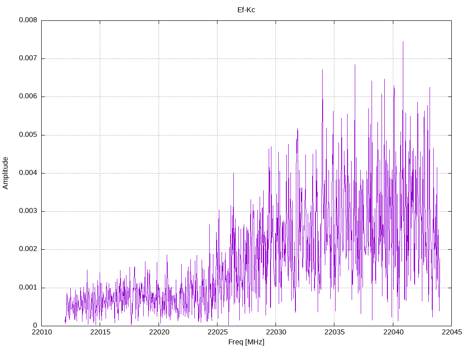Click the y-axis value 0.004
The image size is (464, 348).
tap(28, 173)
